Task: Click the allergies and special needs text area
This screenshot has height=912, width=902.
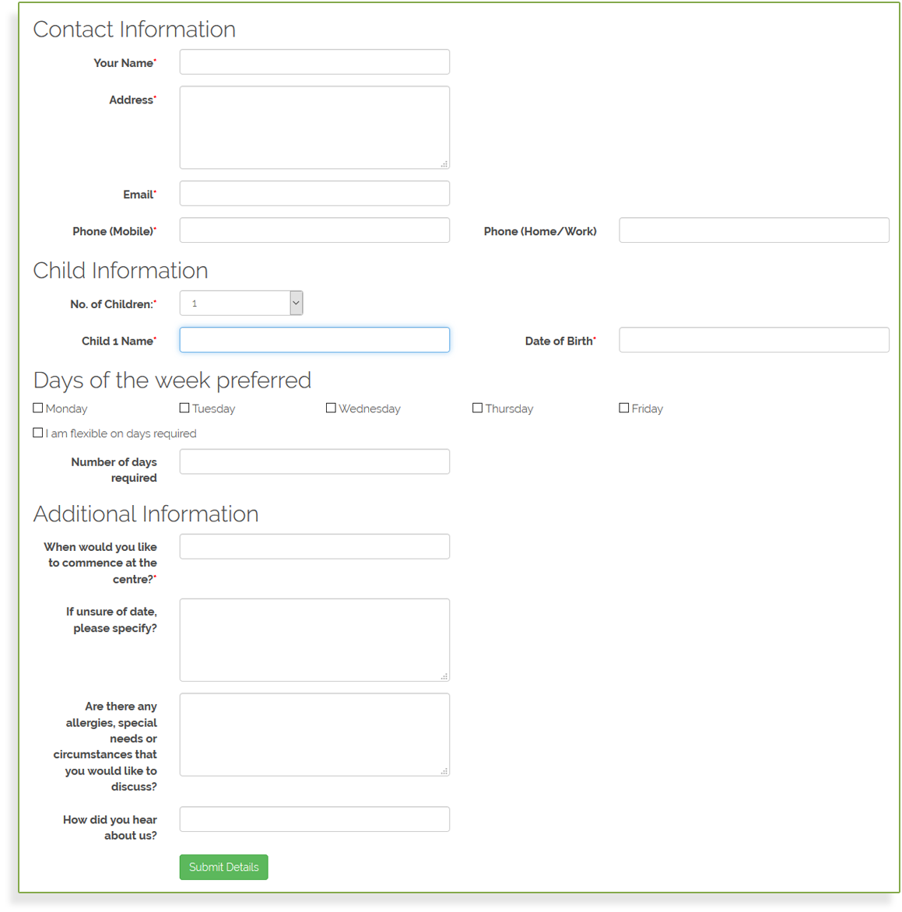Action: tap(314, 735)
